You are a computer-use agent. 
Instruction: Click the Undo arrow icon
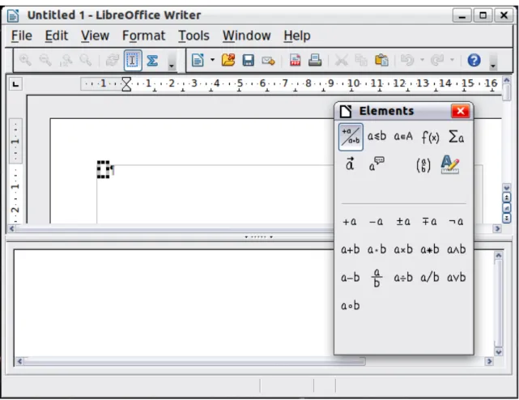(407, 60)
